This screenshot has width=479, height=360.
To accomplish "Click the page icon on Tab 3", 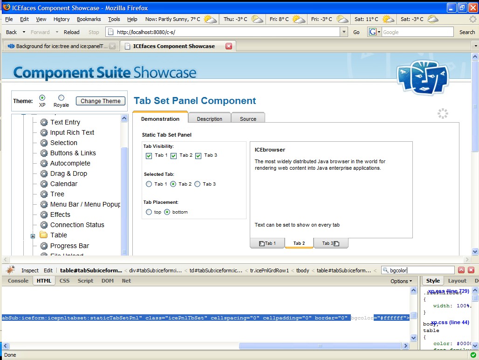I will pos(336,243).
